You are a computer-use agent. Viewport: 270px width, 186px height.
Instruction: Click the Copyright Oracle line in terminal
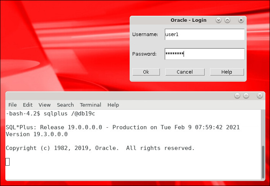point(100,148)
